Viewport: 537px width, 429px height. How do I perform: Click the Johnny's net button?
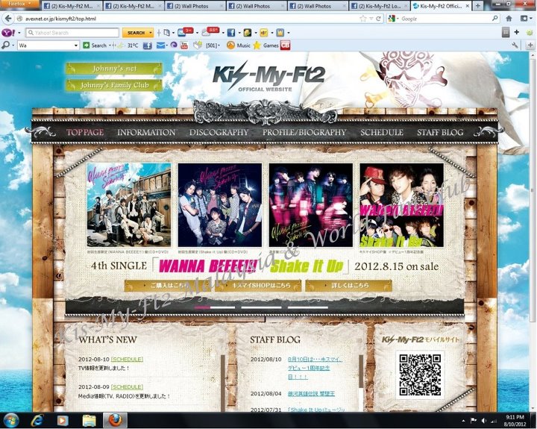[114, 69]
